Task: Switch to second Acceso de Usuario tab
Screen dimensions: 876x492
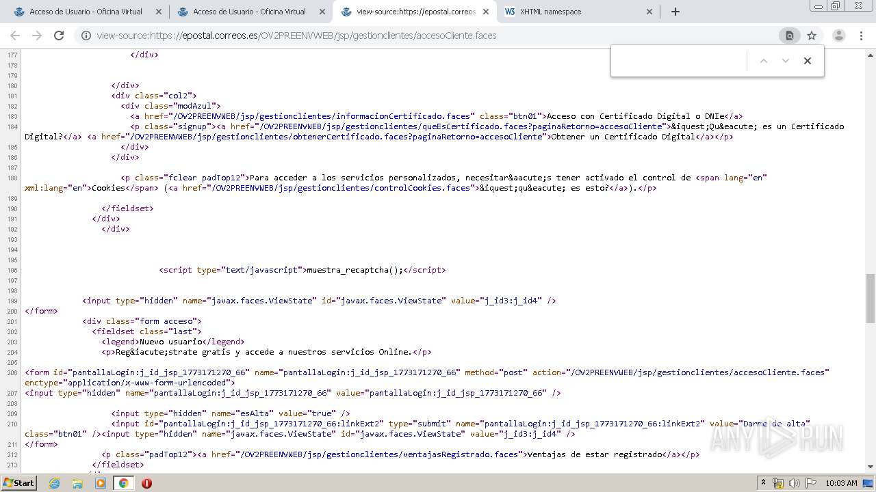Action: pyautogui.click(x=250, y=12)
